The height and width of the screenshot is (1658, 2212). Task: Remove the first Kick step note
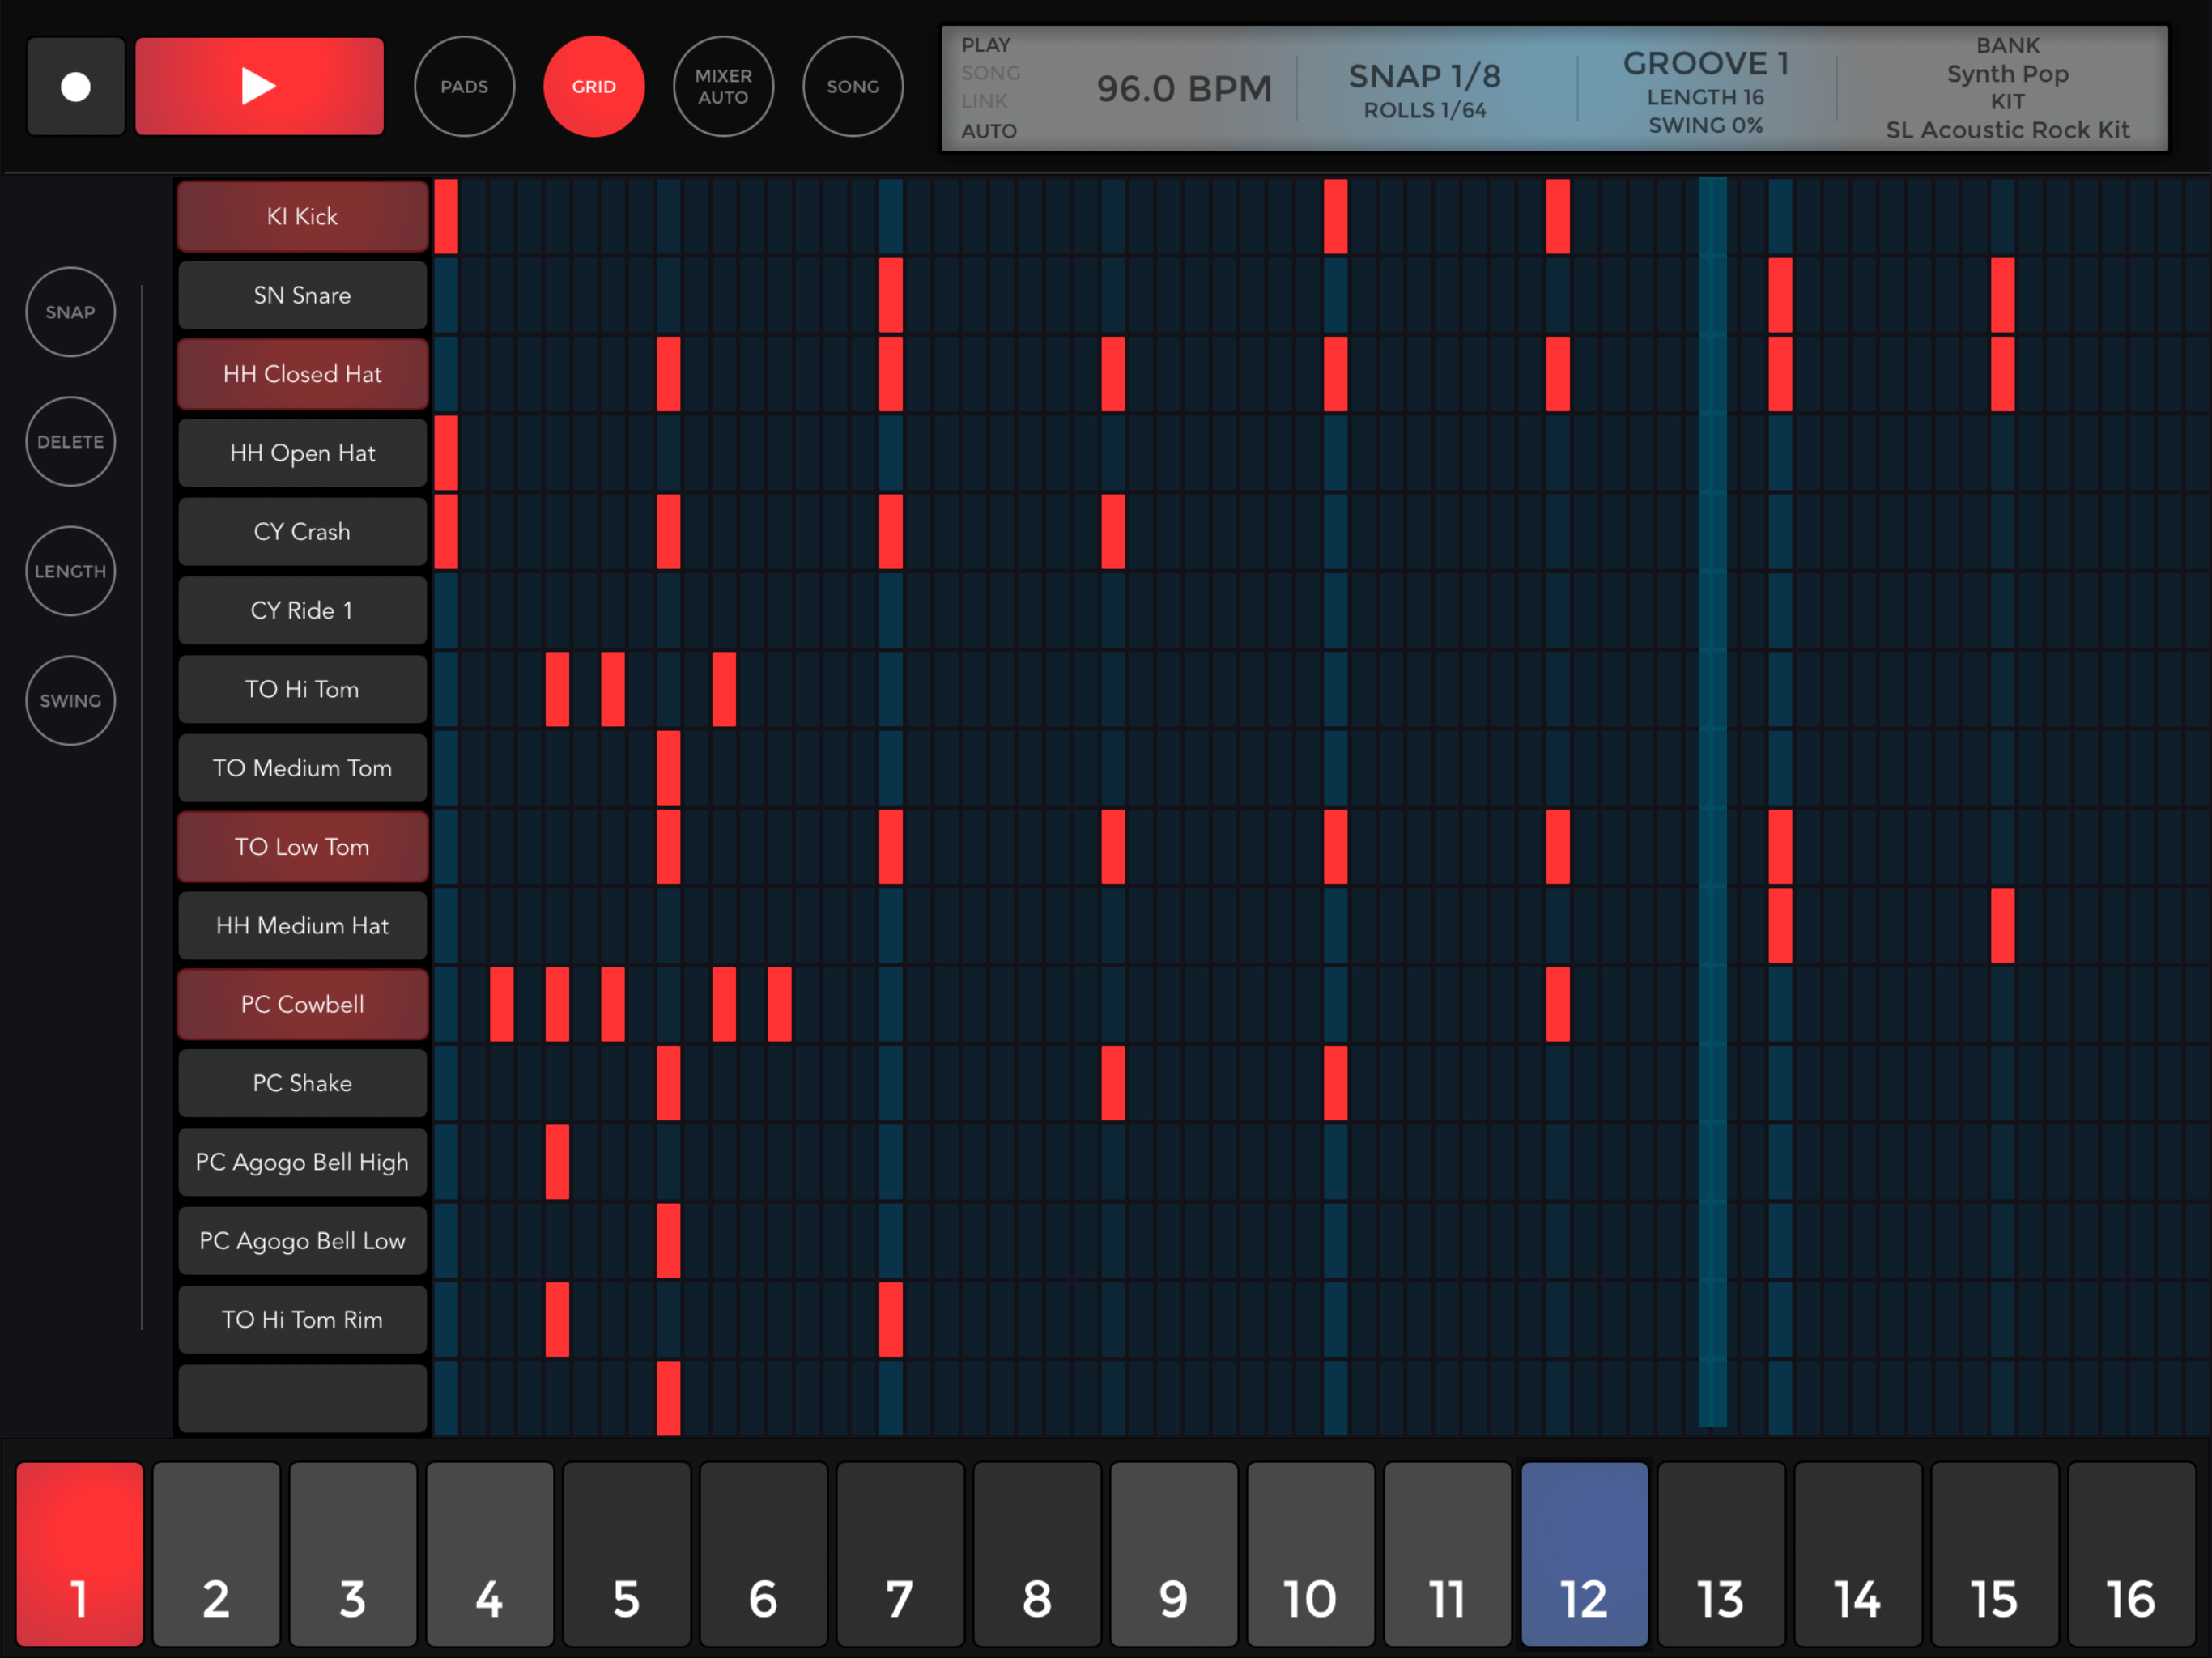tap(446, 216)
